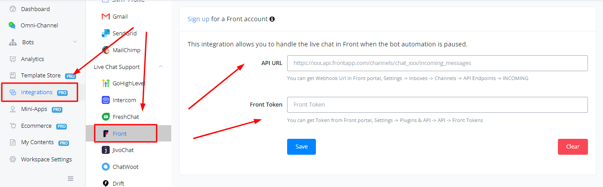Expand the Bots menu chevron
603x187 pixels.
click(75, 42)
